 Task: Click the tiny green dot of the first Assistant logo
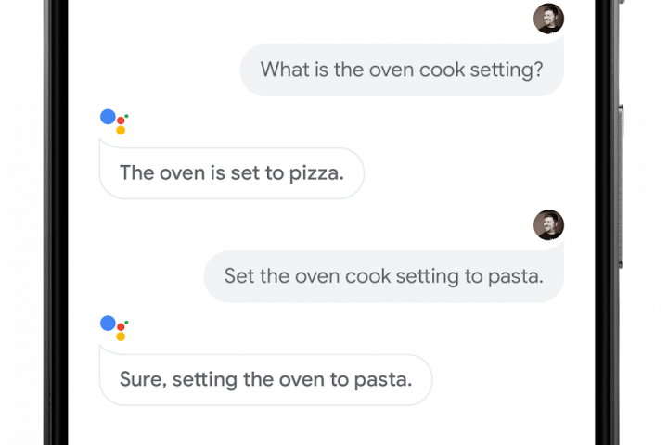pos(126,115)
